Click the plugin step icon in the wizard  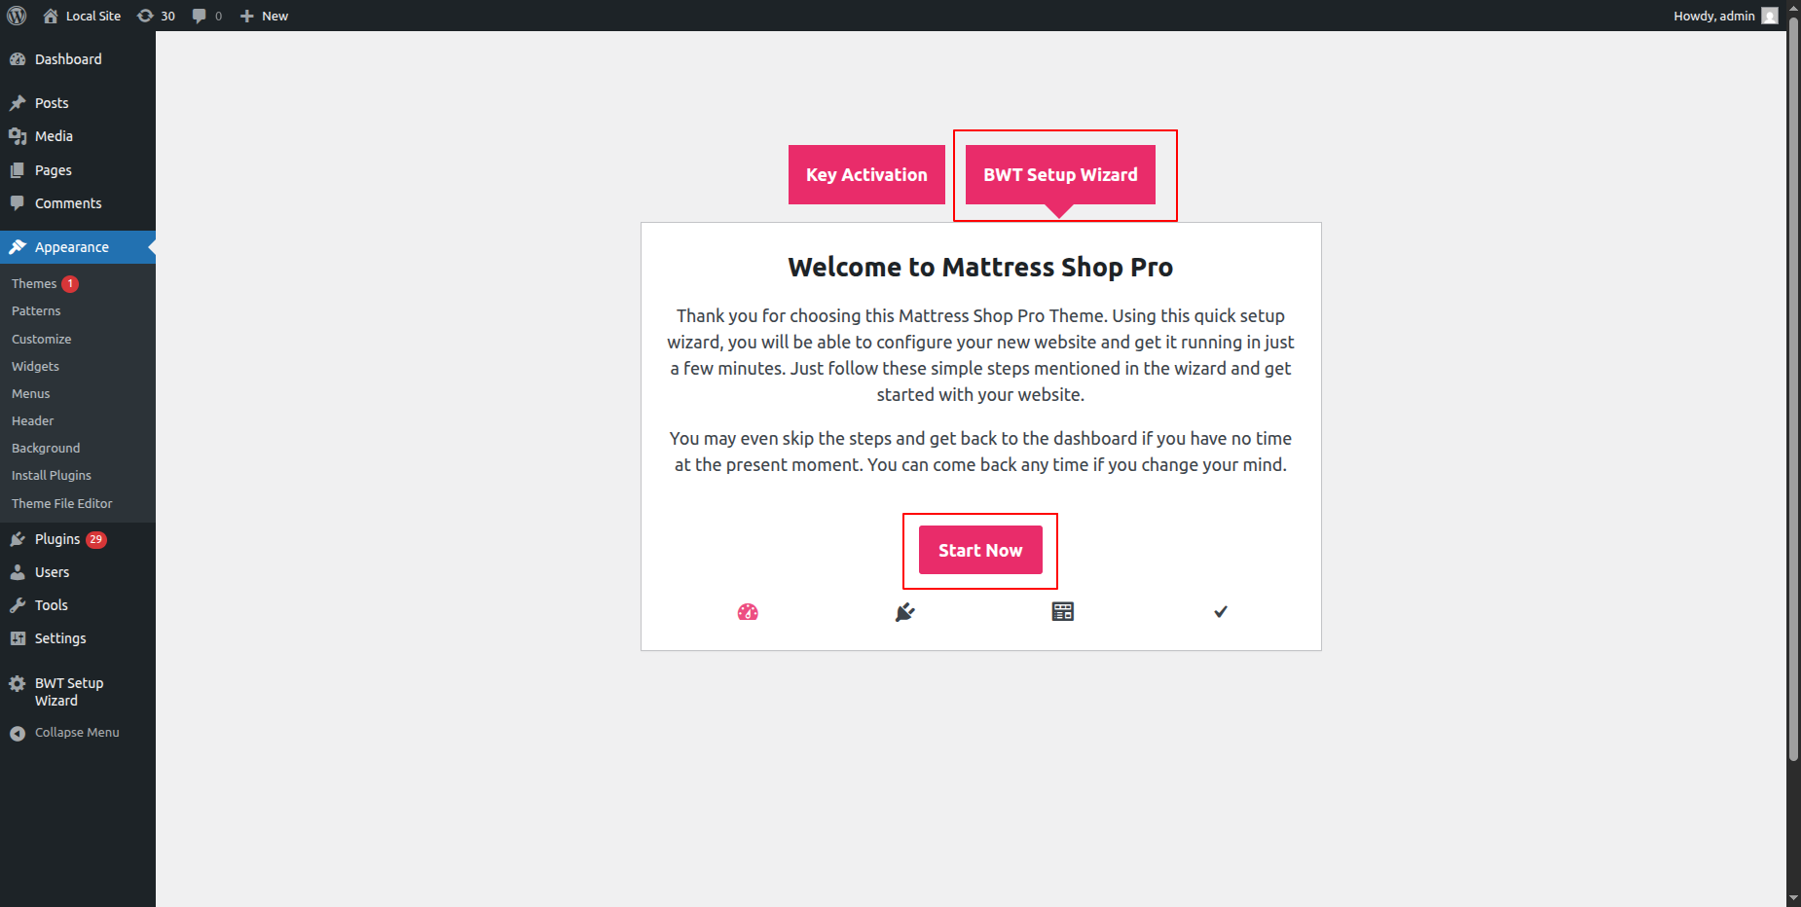pyautogui.click(x=905, y=612)
